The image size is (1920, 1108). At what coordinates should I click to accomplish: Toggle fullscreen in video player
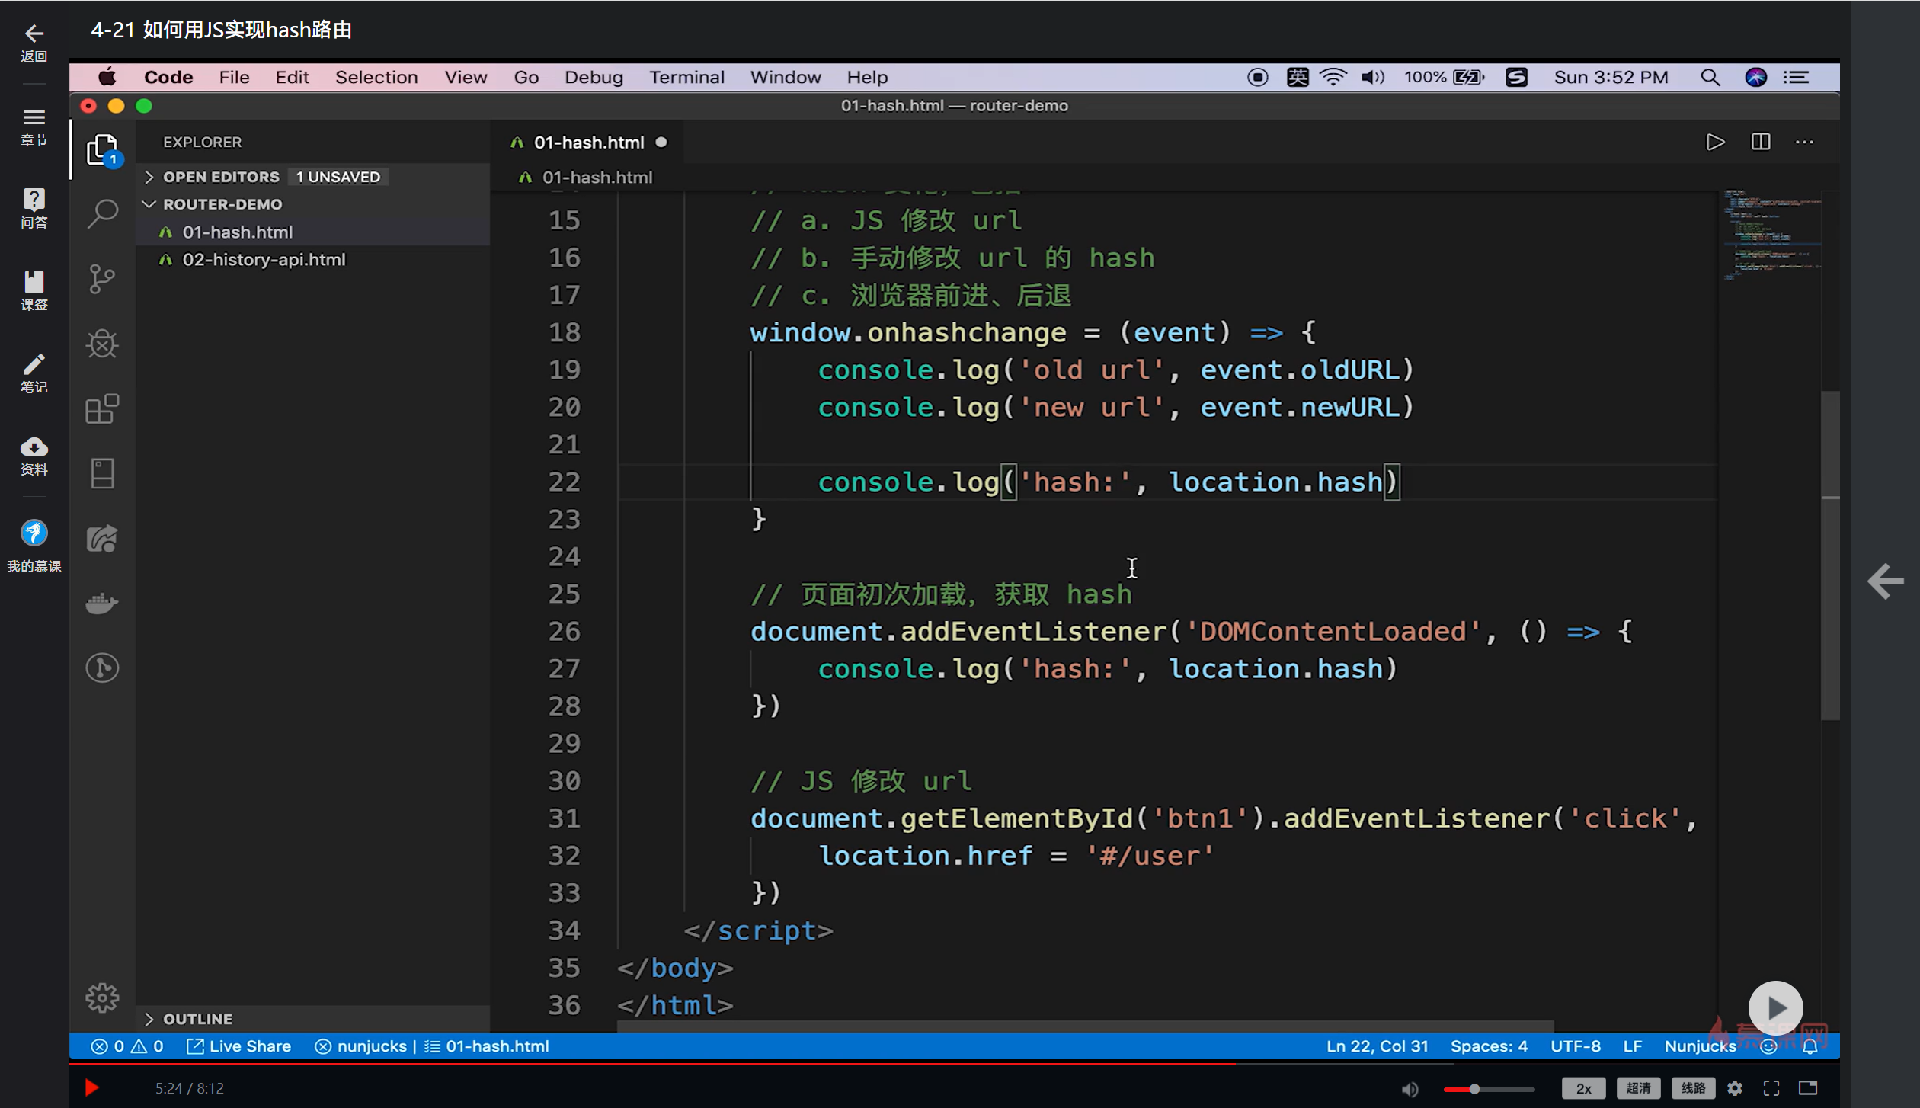[x=1771, y=1088]
